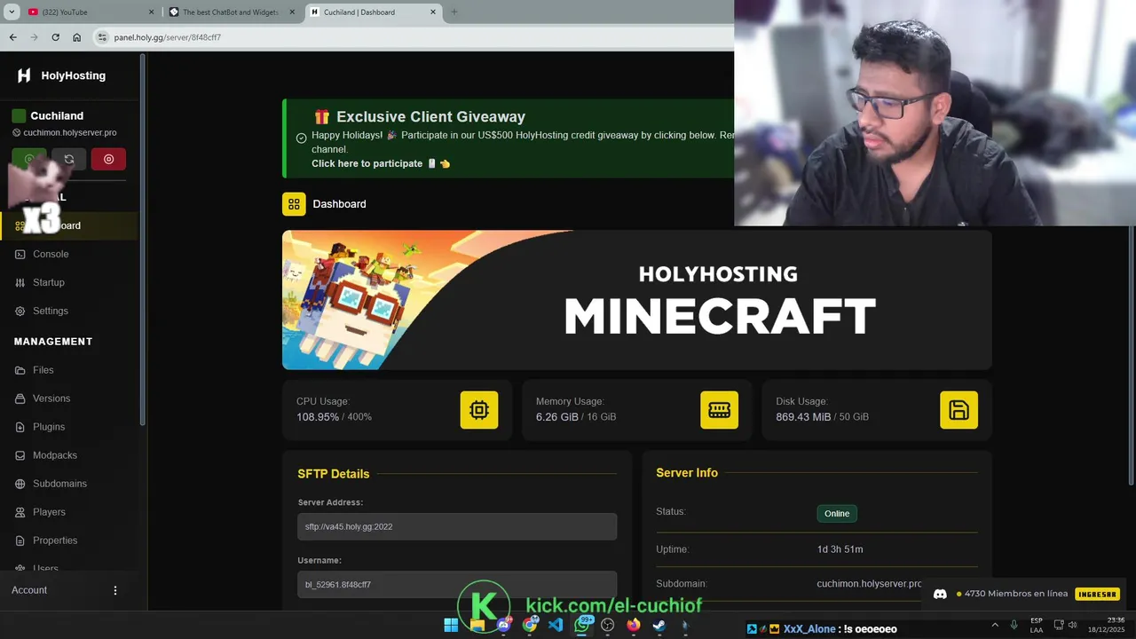Stop the server using the red stop button

tap(108, 160)
